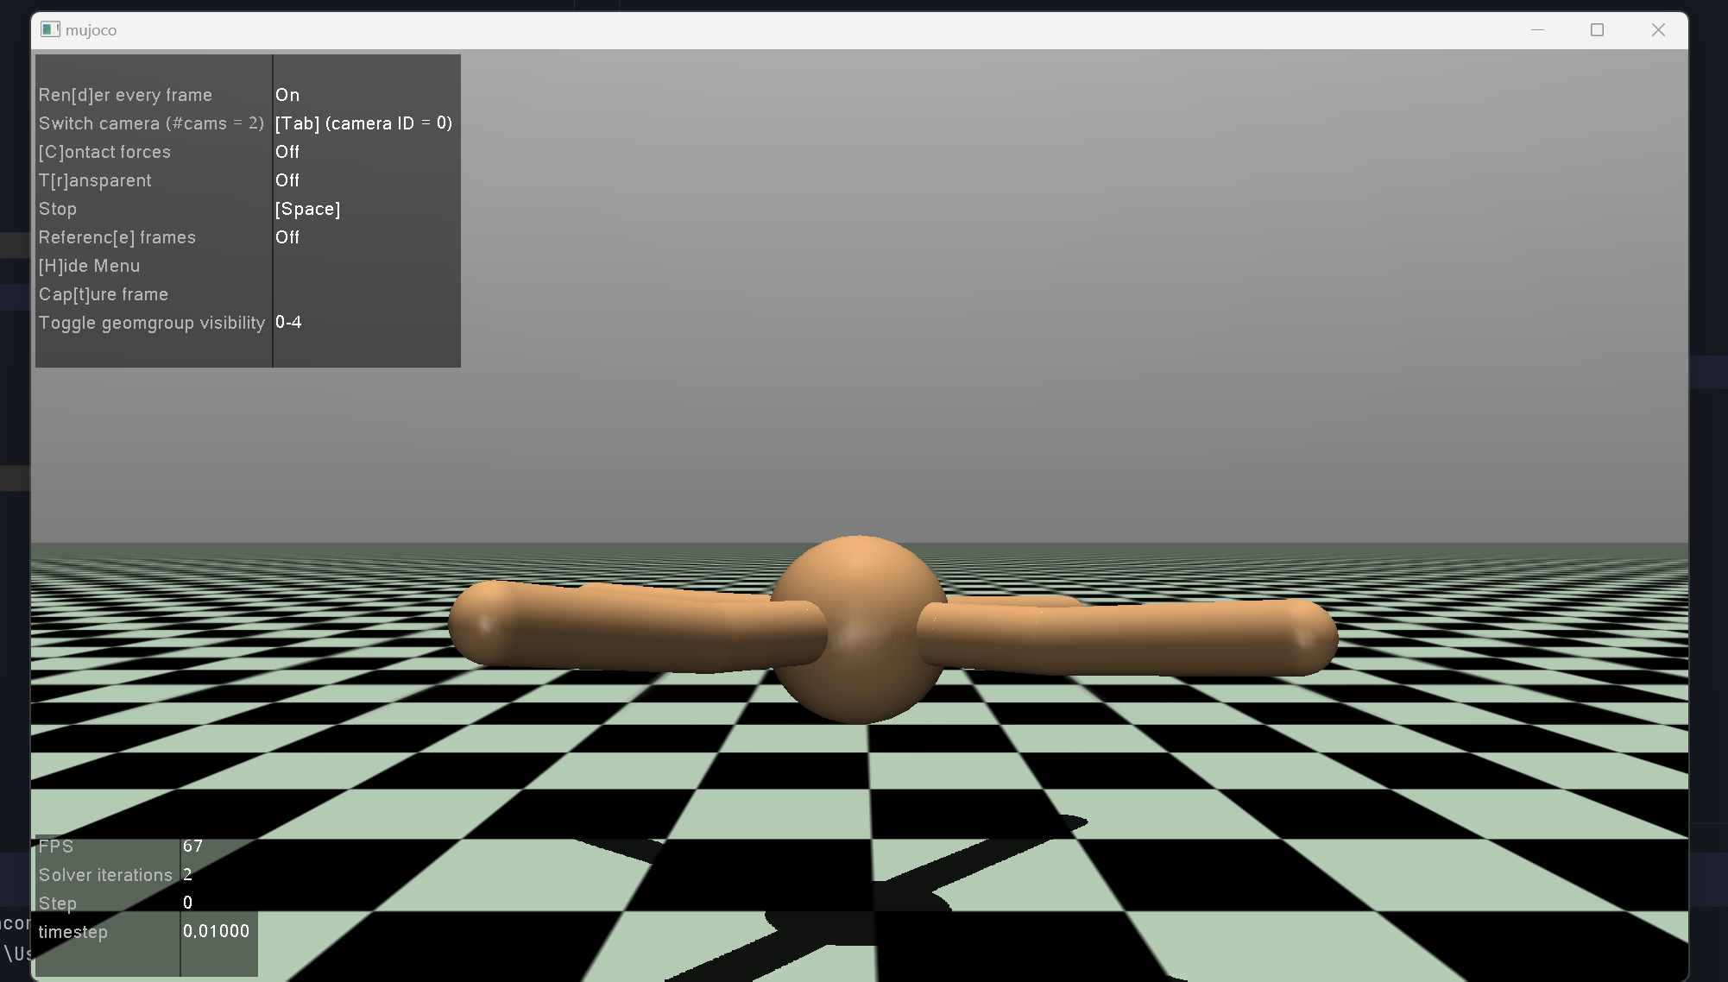
Task: Click the Hide Menu entry
Action: tap(89, 266)
